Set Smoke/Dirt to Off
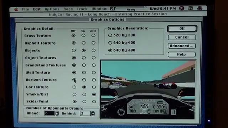228x128 pixels. [x=74, y=94]
